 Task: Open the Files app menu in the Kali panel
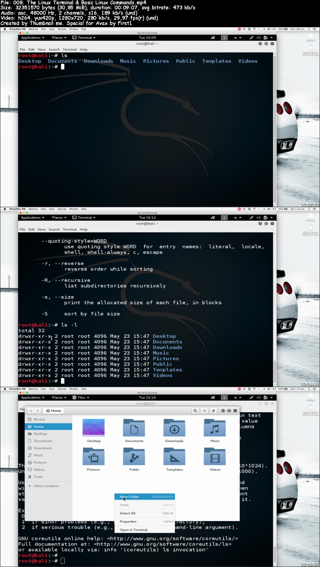click(x=81, y=397)
